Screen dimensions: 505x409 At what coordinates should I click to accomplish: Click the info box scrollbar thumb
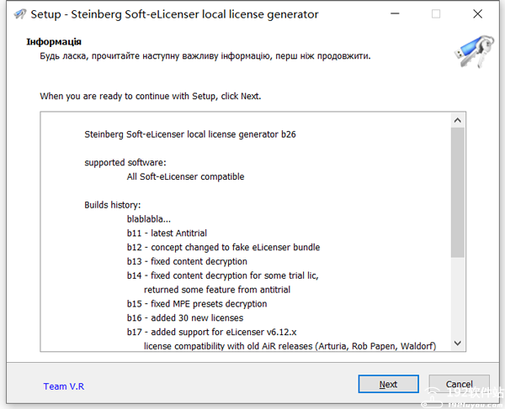457,192
